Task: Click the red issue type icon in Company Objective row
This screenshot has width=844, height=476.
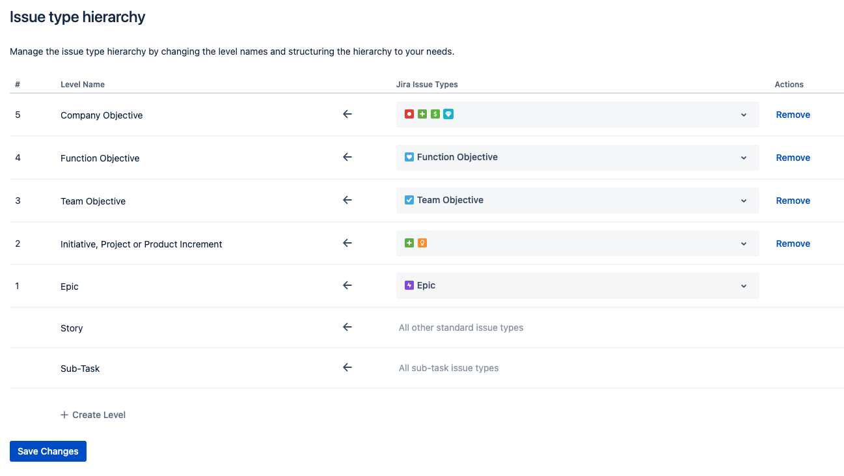Action: tap(409, 114)
